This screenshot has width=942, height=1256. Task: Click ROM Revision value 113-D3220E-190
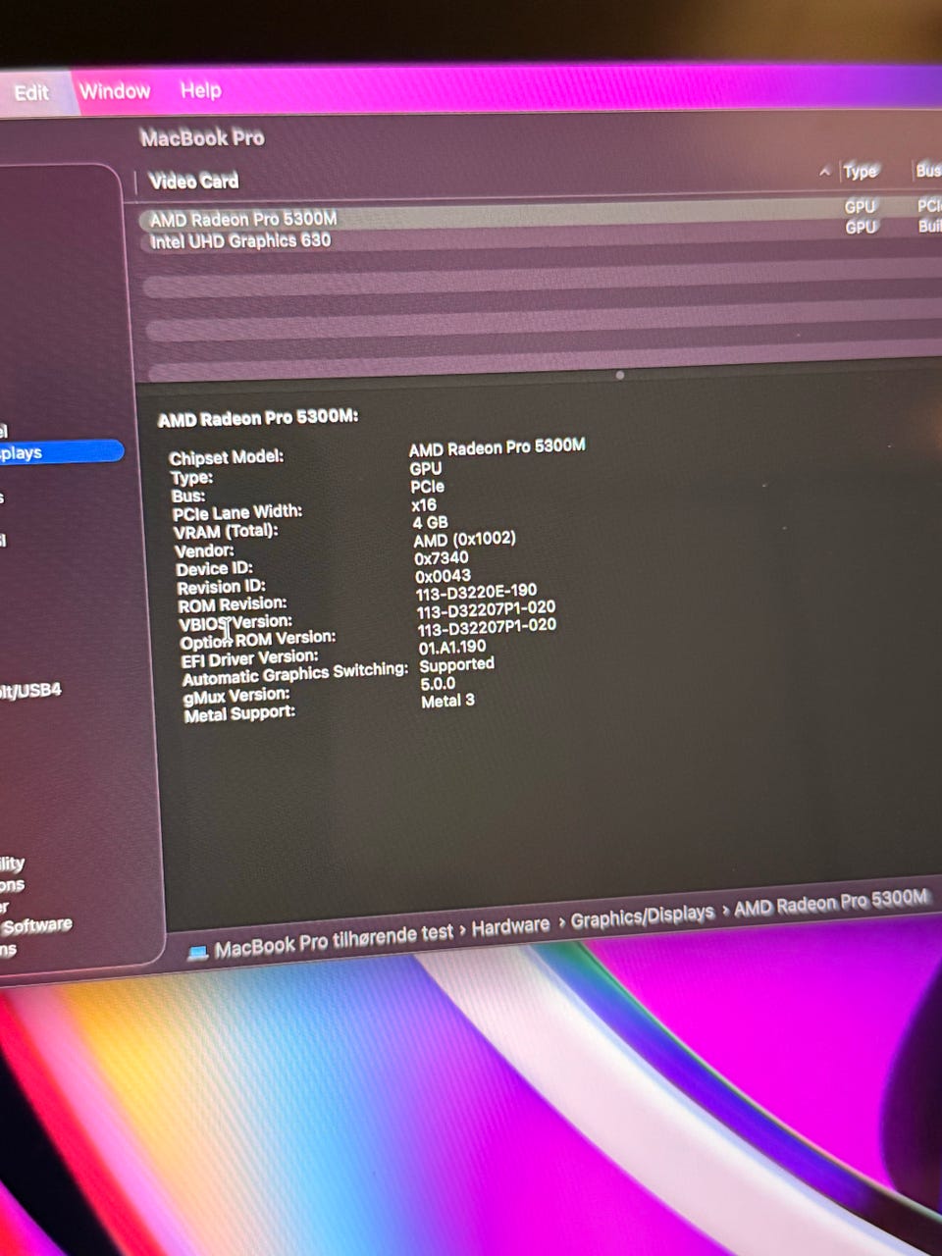(476, 592)
